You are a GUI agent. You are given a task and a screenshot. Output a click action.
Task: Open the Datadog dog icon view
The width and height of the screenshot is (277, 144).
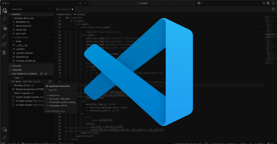pos(4,52)
